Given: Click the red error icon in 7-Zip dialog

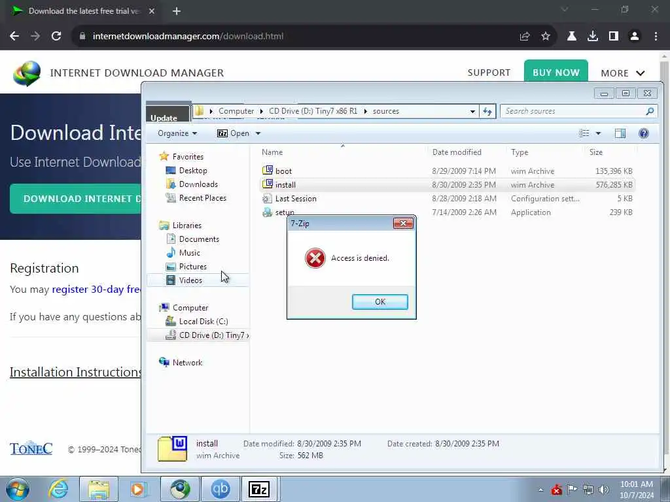Looking at the screenshot, I should point(315,258).
